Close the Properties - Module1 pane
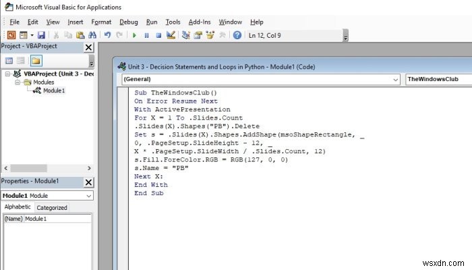Viewport: 472px width, 270px height. pos(88,182)
